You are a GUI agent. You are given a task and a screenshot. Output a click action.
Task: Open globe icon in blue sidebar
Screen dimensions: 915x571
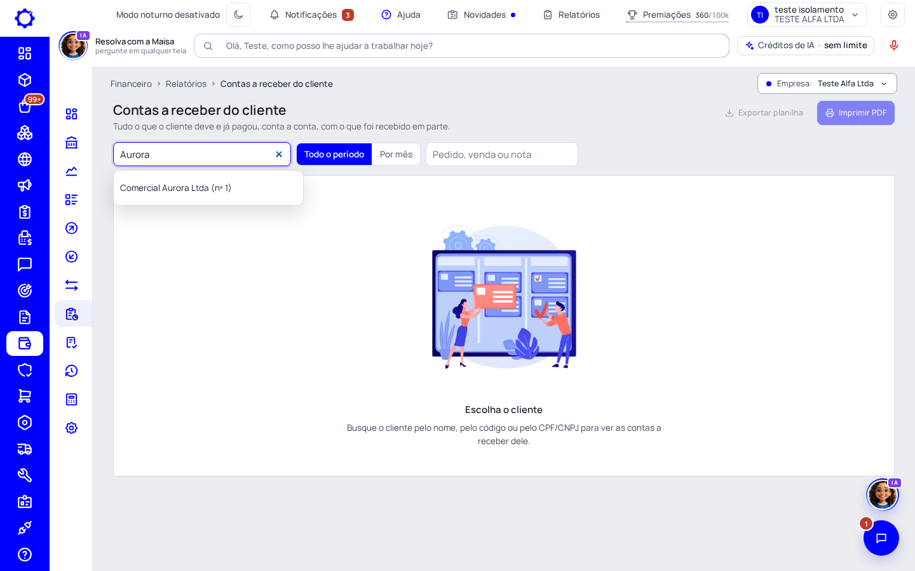pos(25,159)
